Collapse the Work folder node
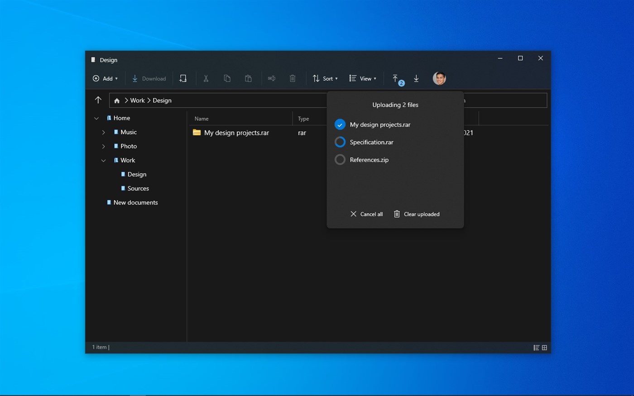The width and height of the screenshot is (634, 396). coord(103,160)
